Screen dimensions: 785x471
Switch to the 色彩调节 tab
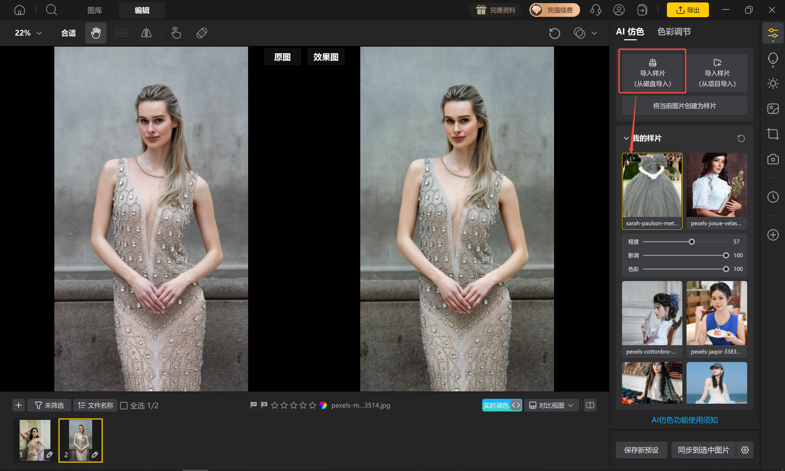pyautogui.click(x=674, y=32)
